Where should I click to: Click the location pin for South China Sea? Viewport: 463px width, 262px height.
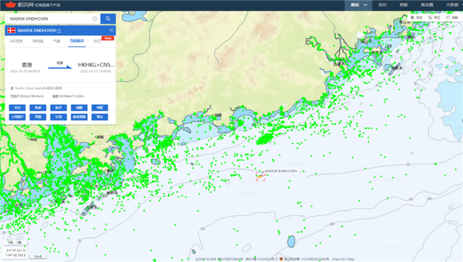pos(12,88)
